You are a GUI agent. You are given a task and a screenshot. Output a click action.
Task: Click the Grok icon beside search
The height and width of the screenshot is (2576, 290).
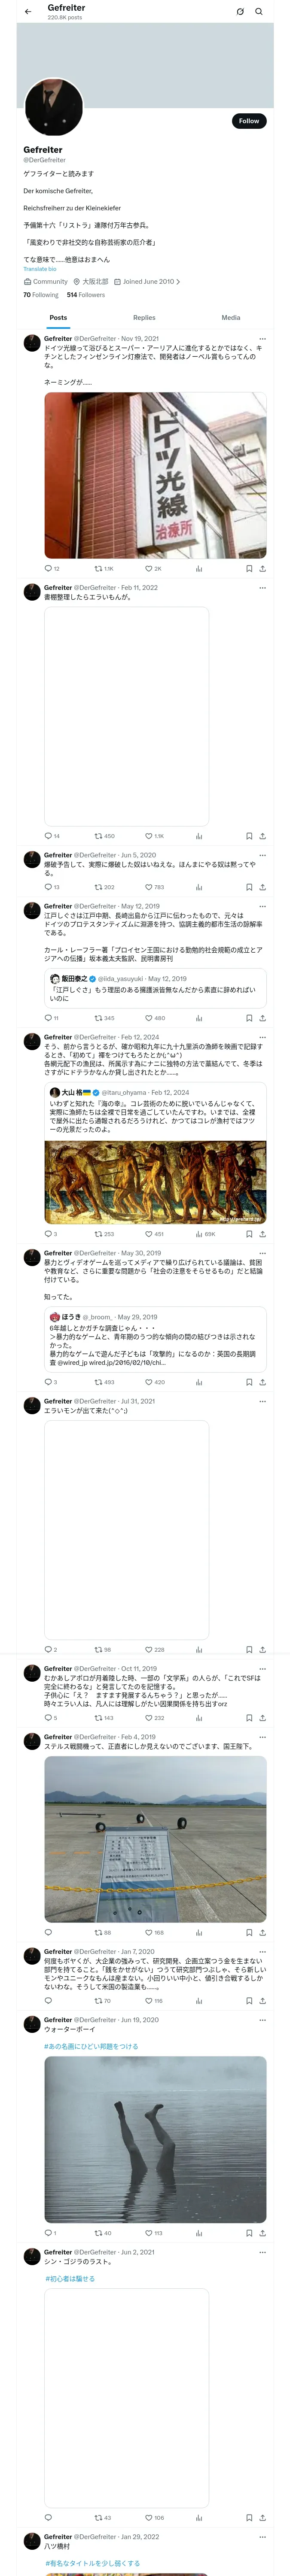(240, 12)
